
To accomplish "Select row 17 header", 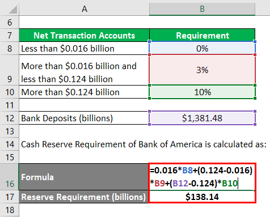I will 10,197.
